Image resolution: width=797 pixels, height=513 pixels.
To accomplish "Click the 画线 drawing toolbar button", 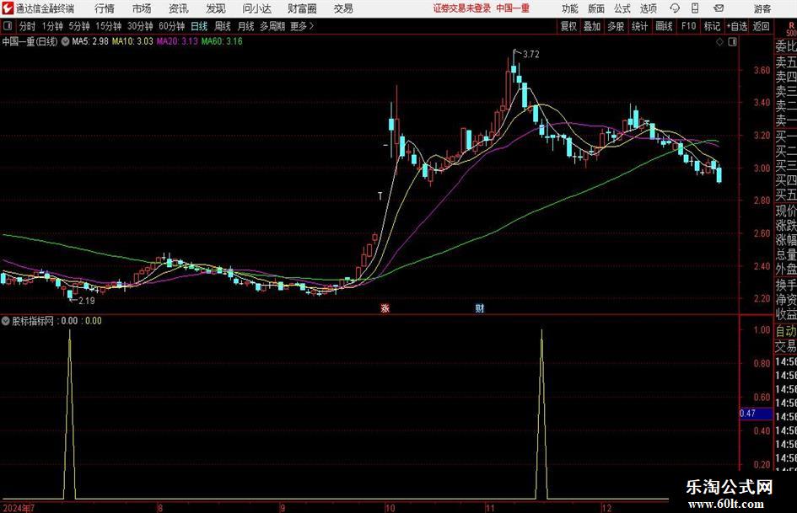I will (x=665, y=26).
